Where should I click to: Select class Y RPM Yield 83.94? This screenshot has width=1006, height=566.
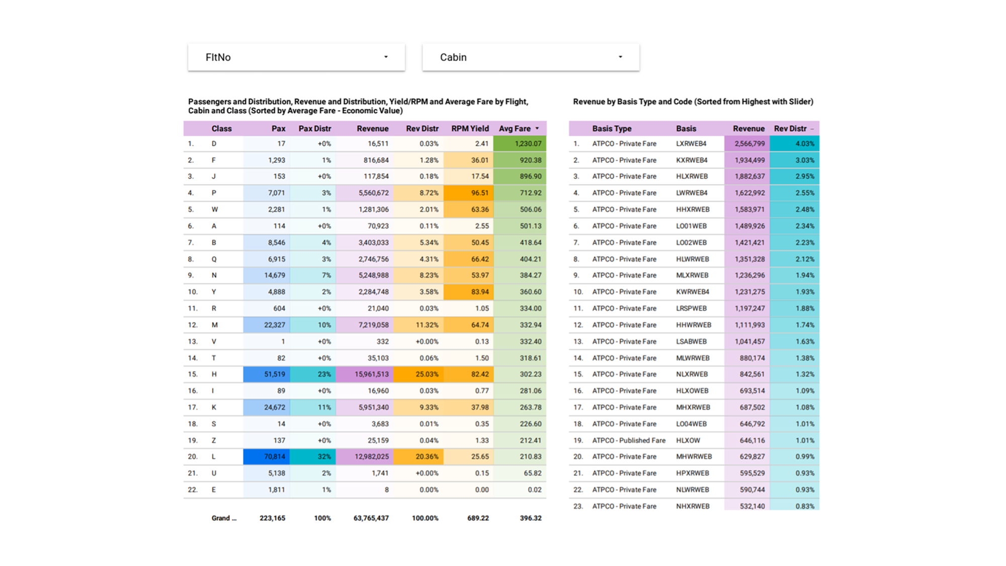click(479, 292)
